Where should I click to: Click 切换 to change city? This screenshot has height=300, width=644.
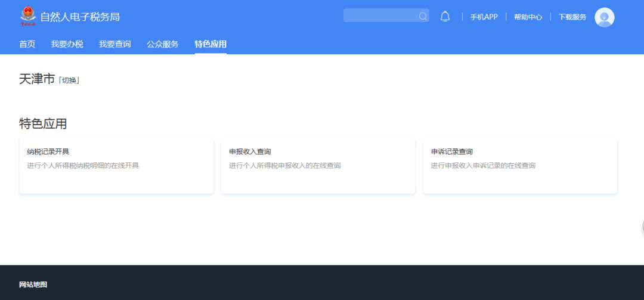[69, 80]
